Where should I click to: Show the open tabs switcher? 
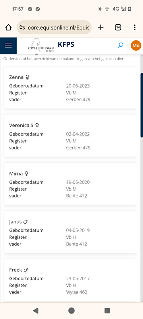pos(118,27)
